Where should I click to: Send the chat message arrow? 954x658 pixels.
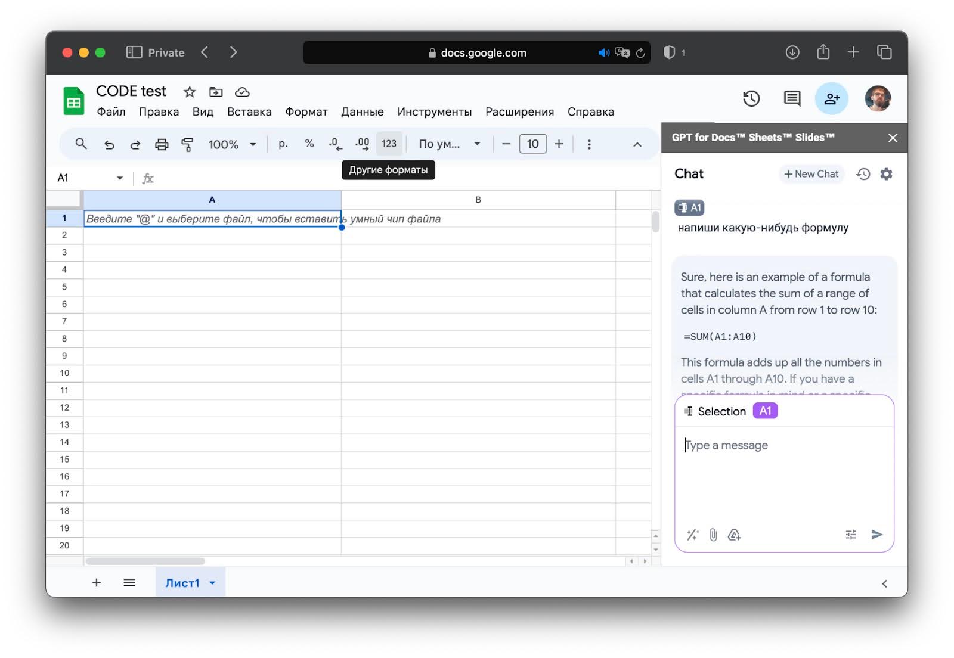(x=876, y=535)
